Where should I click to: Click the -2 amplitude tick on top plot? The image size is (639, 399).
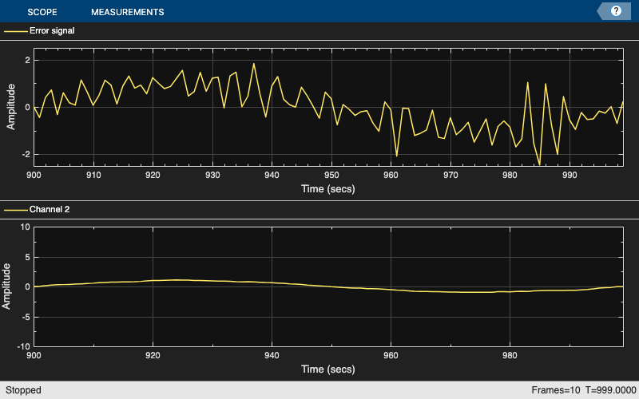click(x=26, y=154)
